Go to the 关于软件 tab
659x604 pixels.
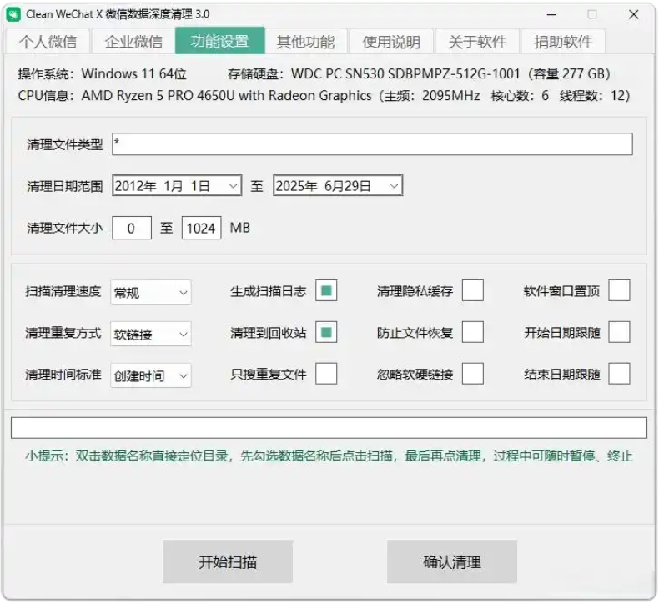coord(477,42)
